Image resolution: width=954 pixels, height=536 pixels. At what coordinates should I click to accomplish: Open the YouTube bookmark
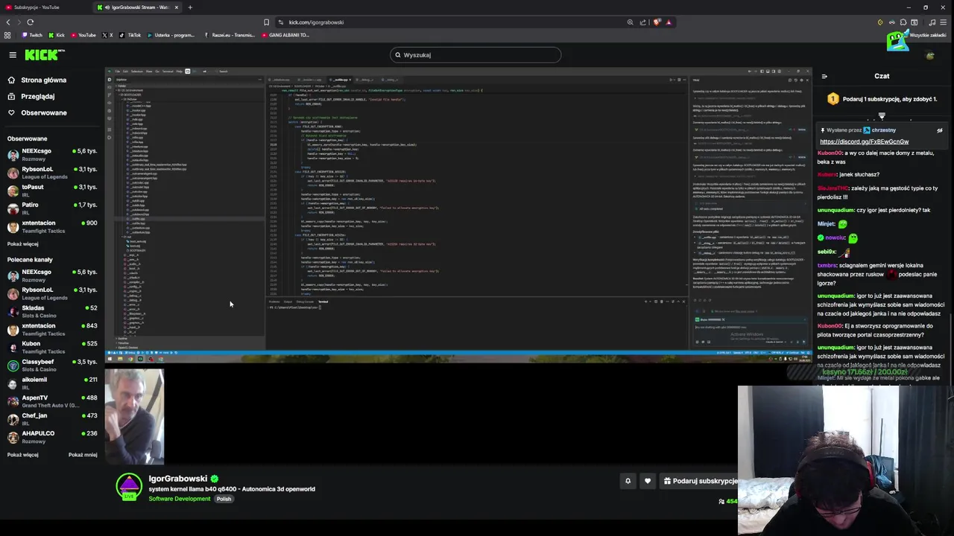pos(83,35)
